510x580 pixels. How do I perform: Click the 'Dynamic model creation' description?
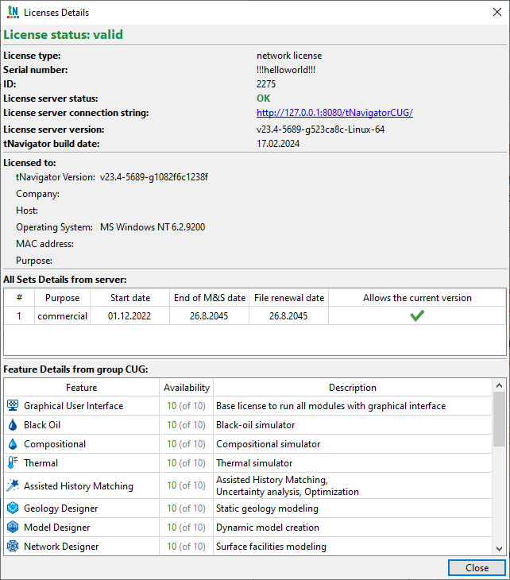pos(268,528)
